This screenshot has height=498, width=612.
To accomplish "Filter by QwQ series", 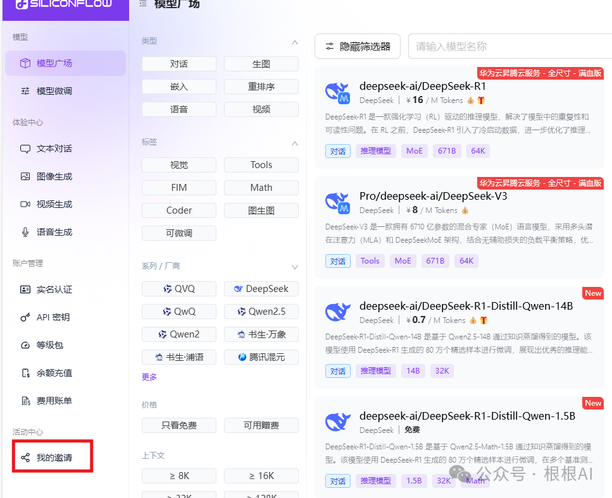I will 178,312.
